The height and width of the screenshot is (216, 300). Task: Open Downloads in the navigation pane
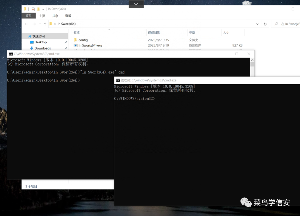click(43, 48)
